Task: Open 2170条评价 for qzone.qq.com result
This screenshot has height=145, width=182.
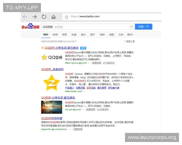Action: (109, 63)
